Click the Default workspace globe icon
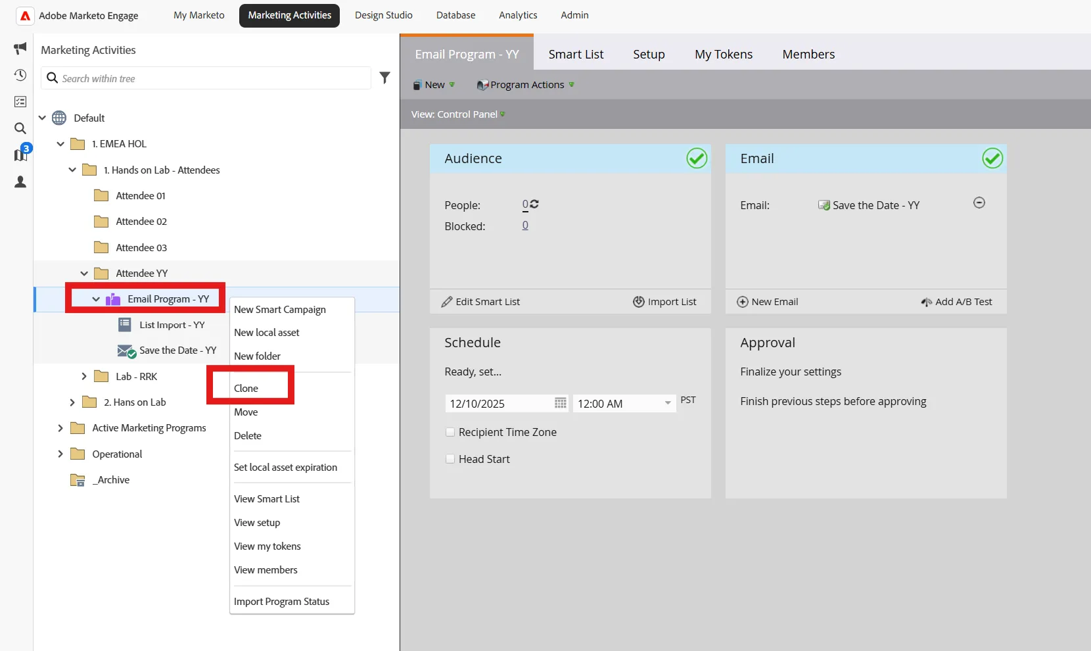This screenshot has width=1091, height=651. click(x=59, y=118)
